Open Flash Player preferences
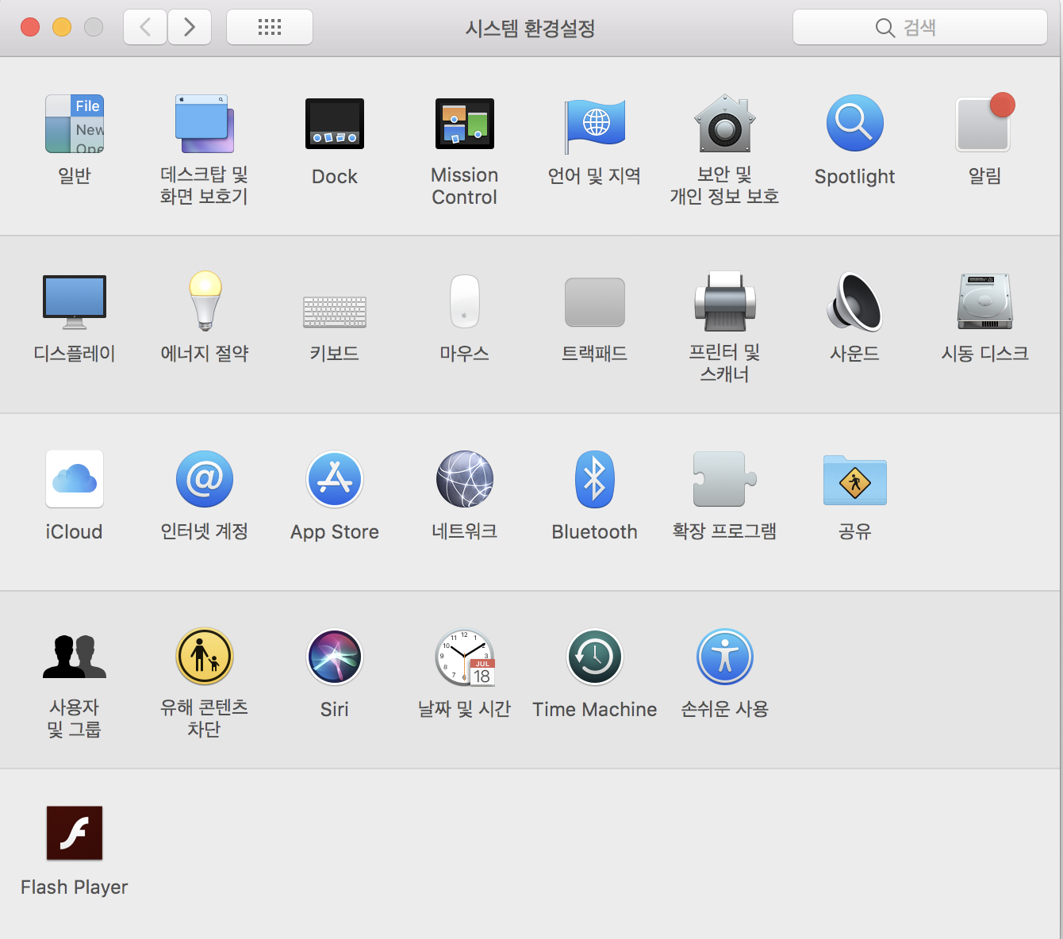Image resolution: width=1063 pixels, height=939 pixels. (x=75, y=834)
